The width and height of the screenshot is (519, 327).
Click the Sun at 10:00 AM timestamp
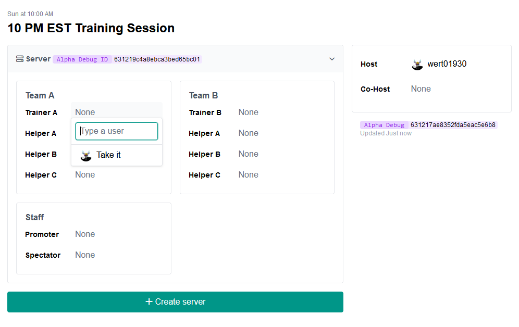[30, 14]
